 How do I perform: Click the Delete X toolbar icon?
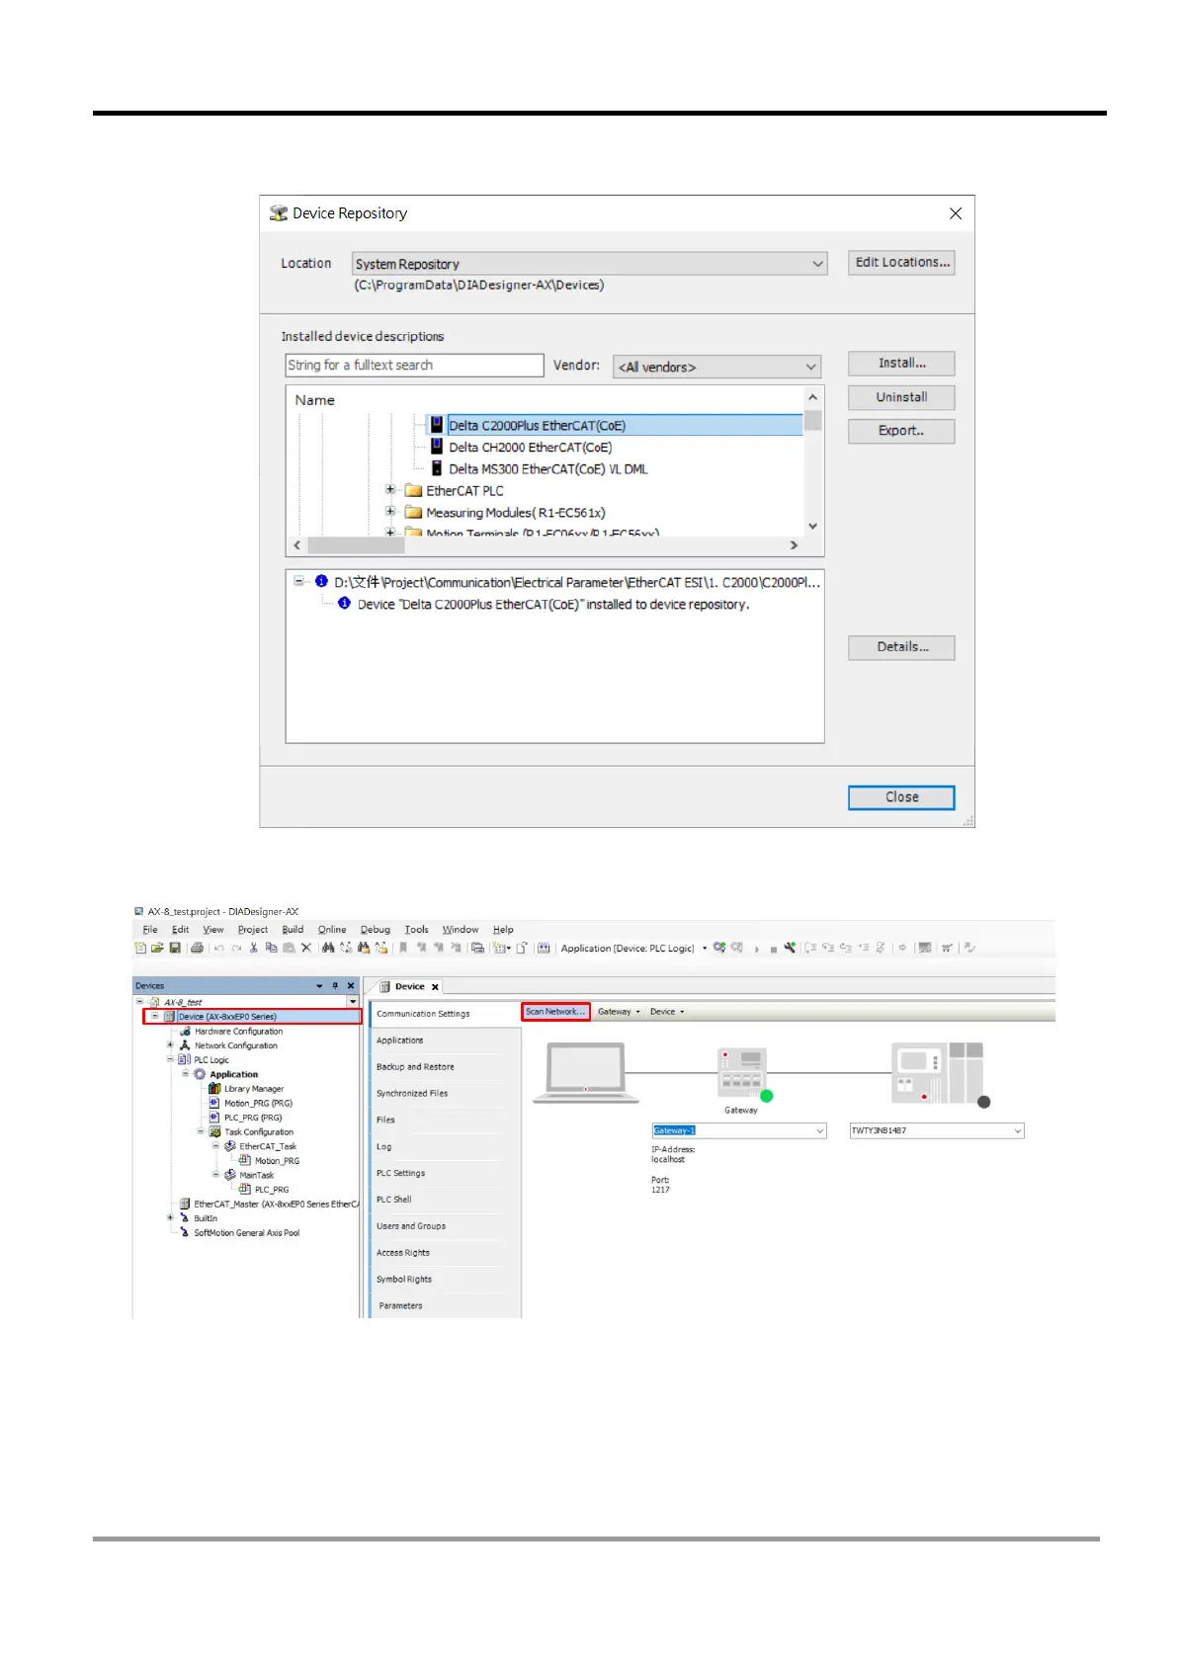306,948
